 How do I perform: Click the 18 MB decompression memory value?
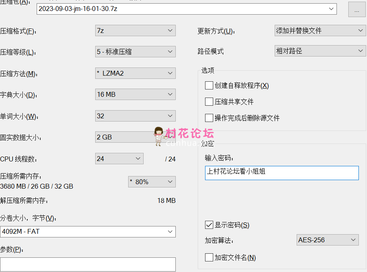166,201
